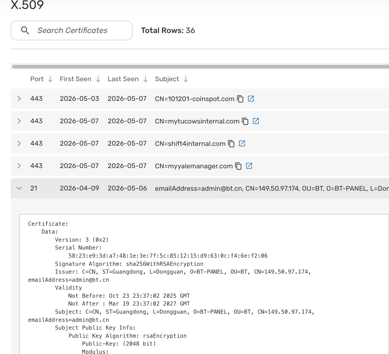Click the Not Before validity line

[129, 296]
